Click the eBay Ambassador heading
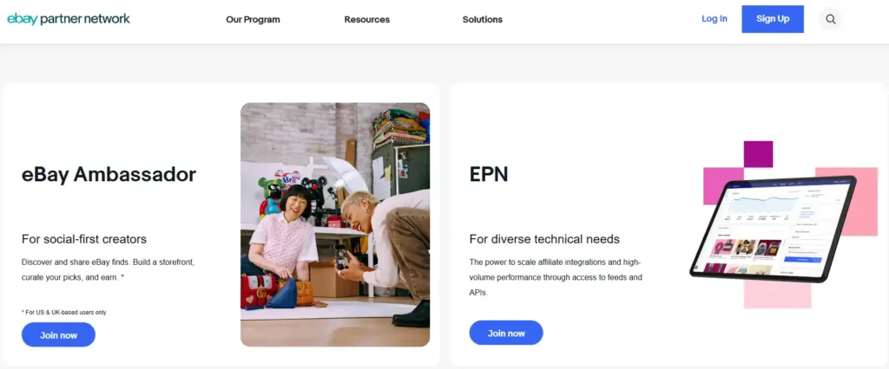 pos(109,174)
